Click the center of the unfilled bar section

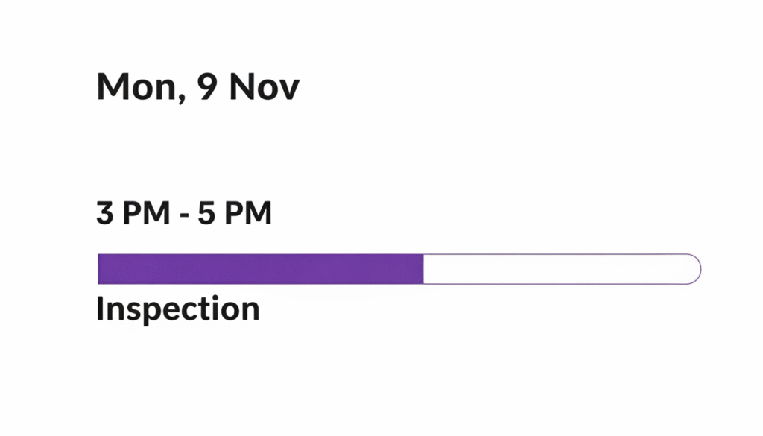(562, 269)
